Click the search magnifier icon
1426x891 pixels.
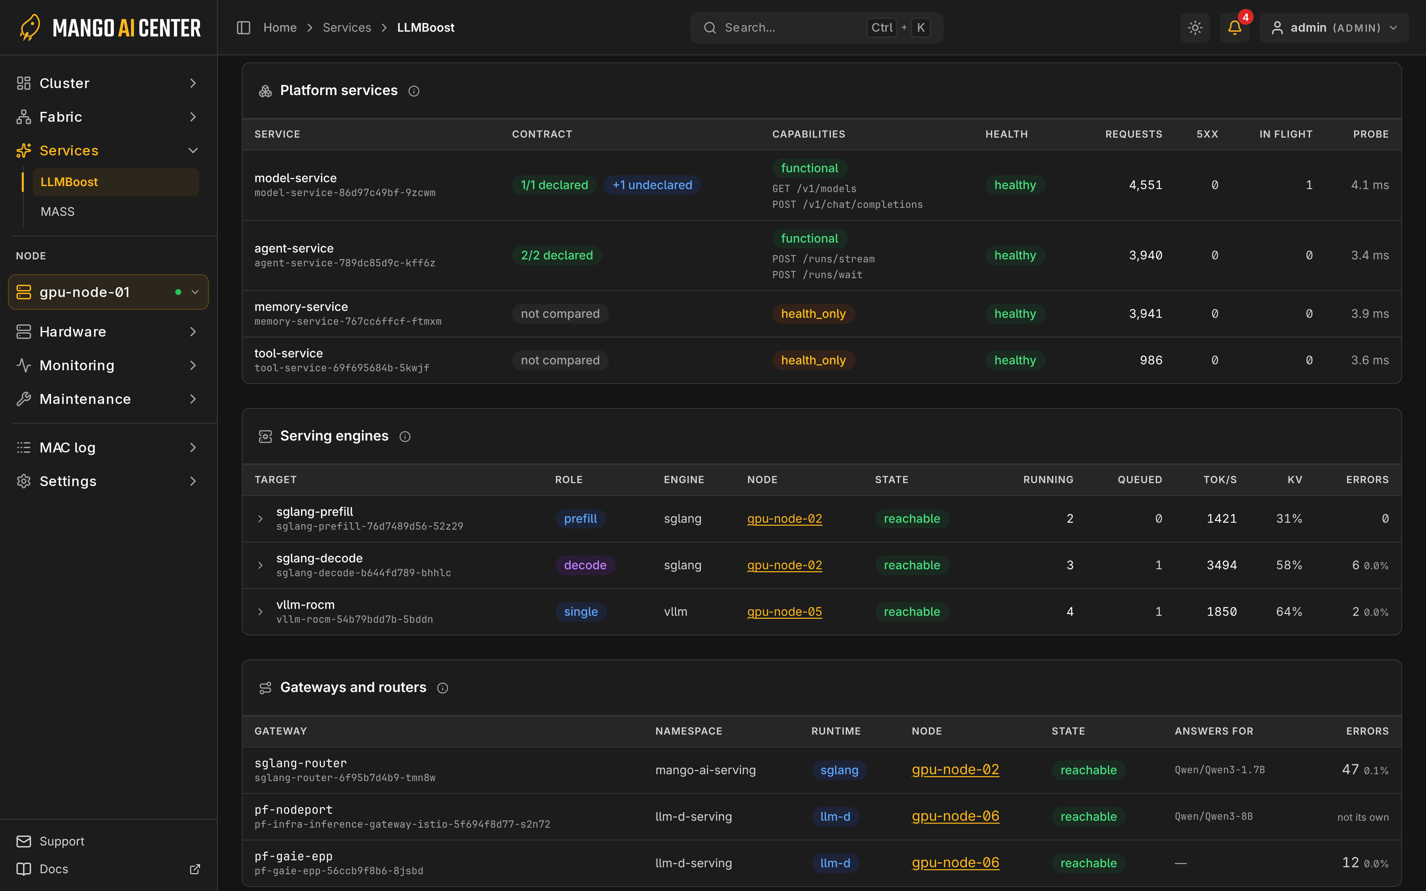coord(710,28)
